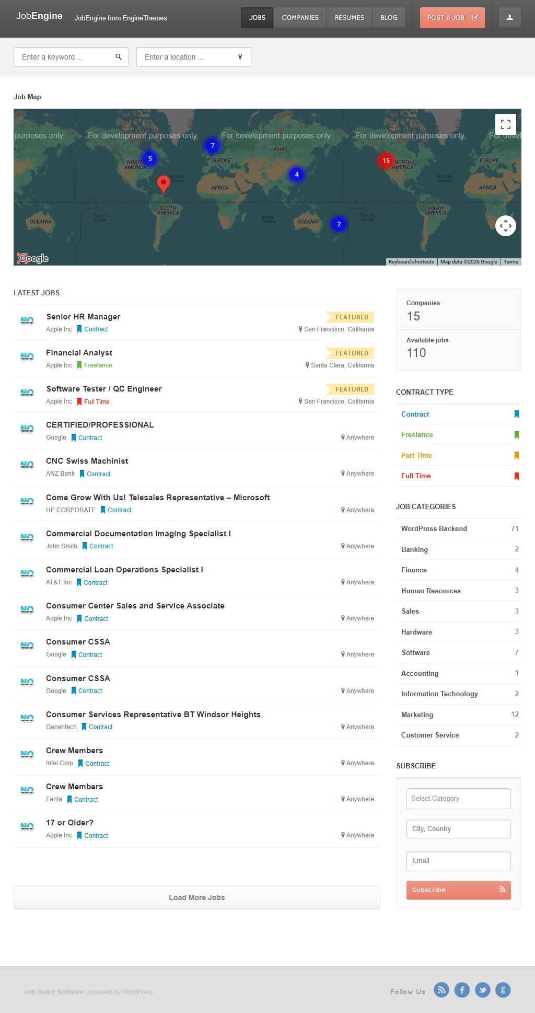Screen dimensions: 535x1013
Task: Filter by Full Time in Contract Type
Action: [x=416, y=476]
